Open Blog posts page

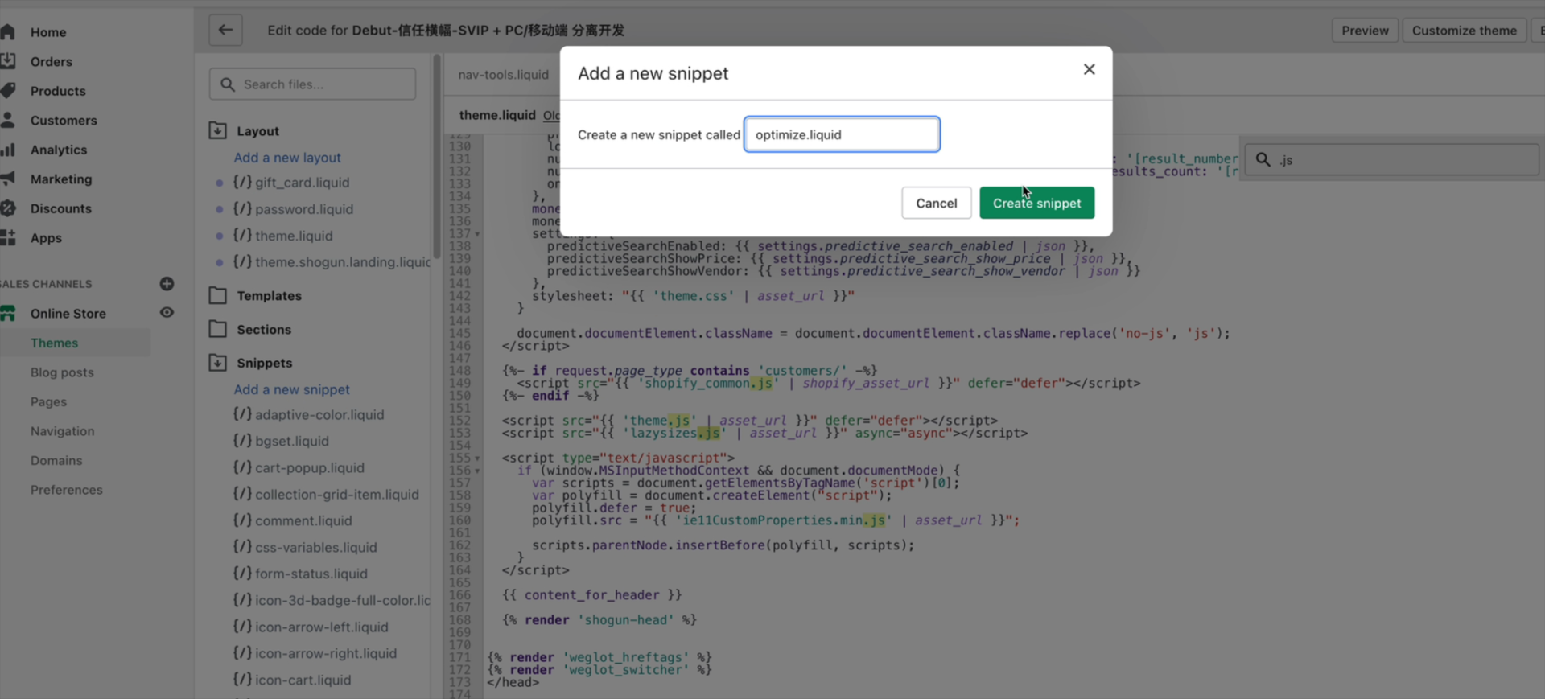tap(62, 372)
